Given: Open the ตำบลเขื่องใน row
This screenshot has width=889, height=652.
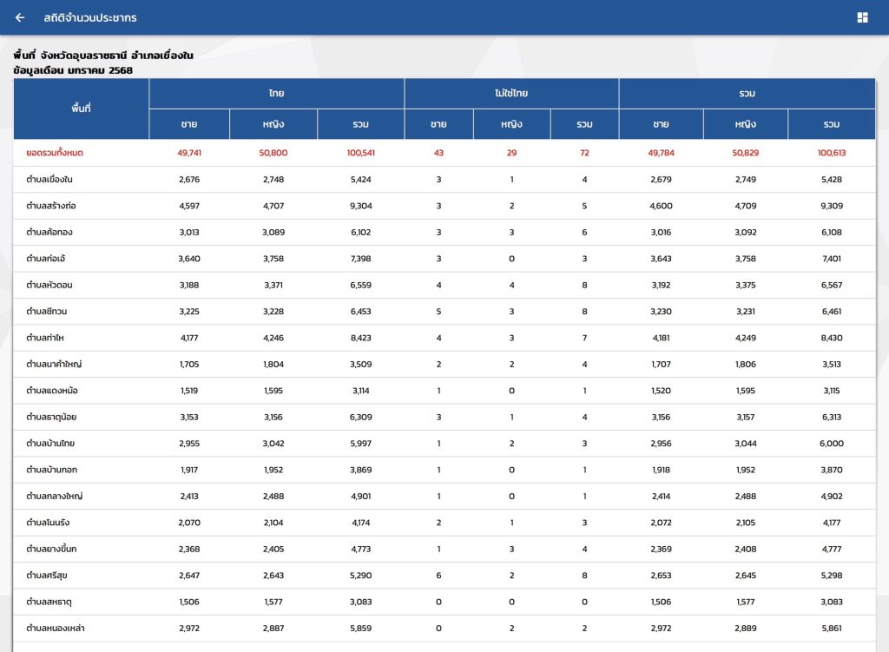Looking at the screenshot, I should [51, 180].
